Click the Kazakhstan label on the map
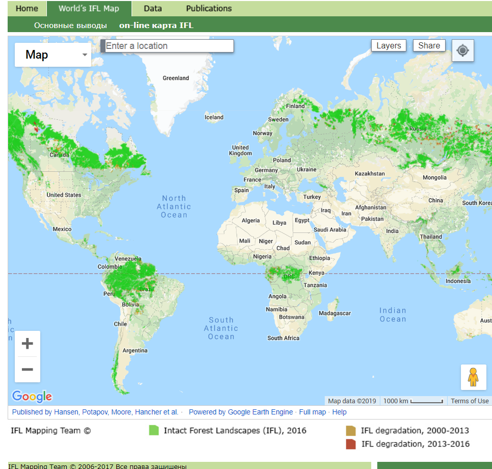 point(370,174)
